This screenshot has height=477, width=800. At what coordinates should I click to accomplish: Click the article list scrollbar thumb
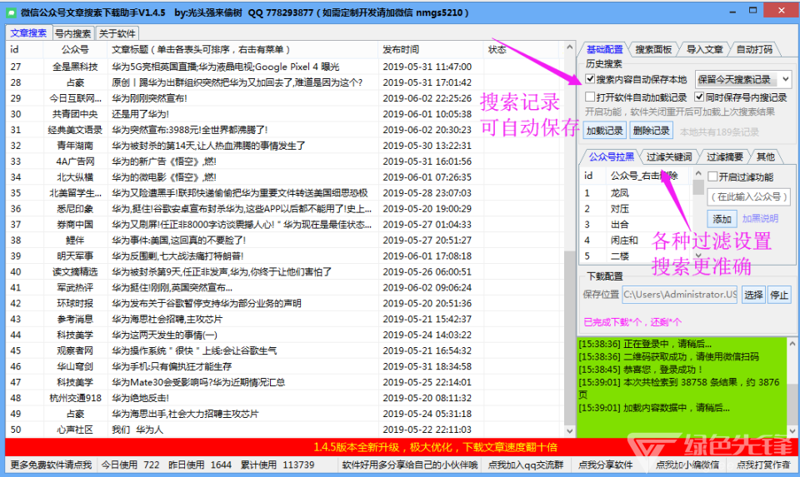[x=569, y=338]
